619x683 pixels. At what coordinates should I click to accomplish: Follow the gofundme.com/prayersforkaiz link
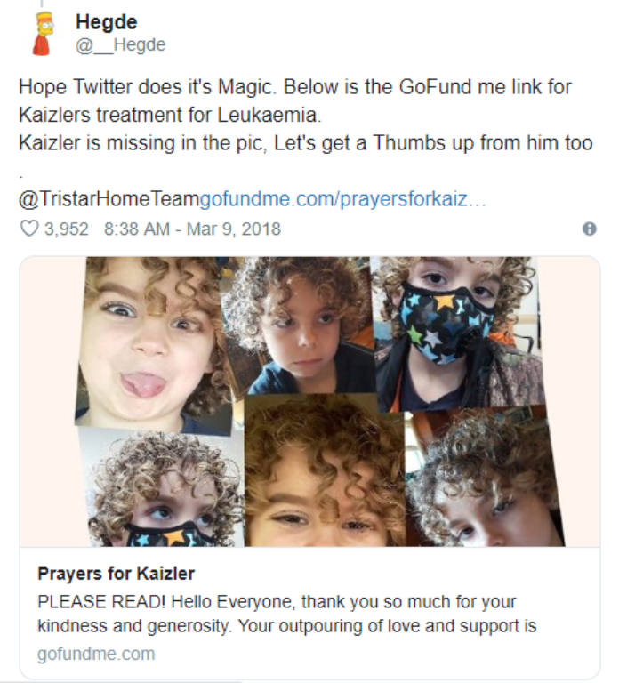[342, 199]
